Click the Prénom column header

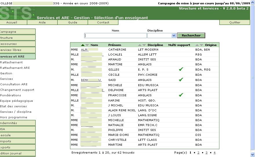click(115, 45)
